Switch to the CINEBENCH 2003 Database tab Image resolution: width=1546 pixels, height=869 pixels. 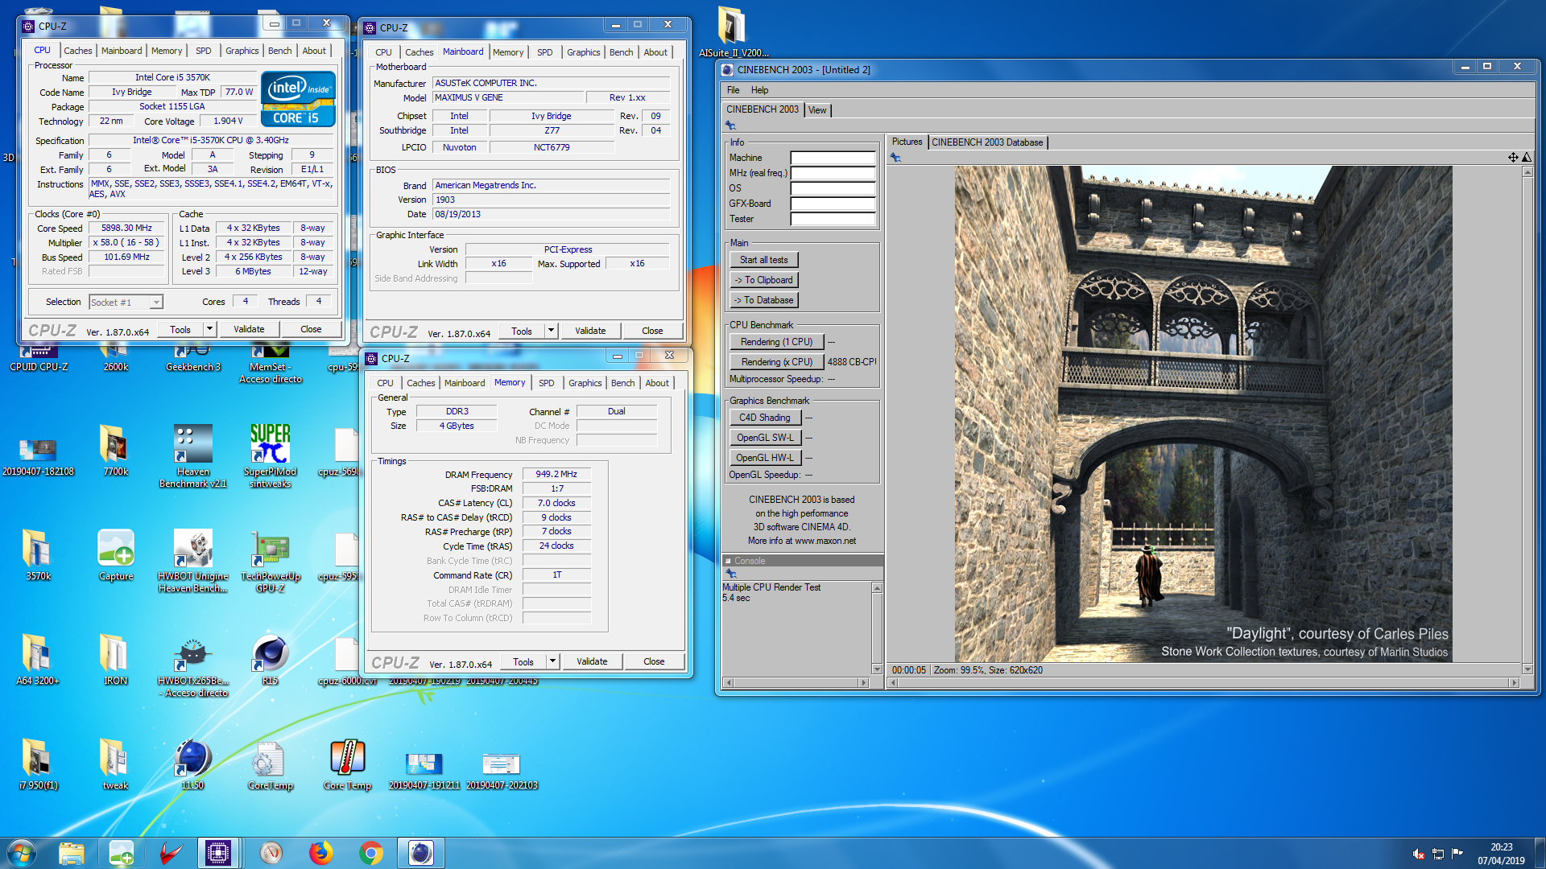[x=987, y=142]
